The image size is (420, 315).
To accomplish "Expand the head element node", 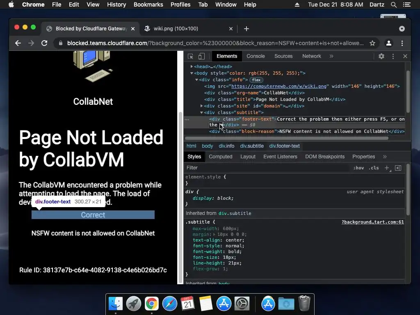I will click(x=192, y=66).
